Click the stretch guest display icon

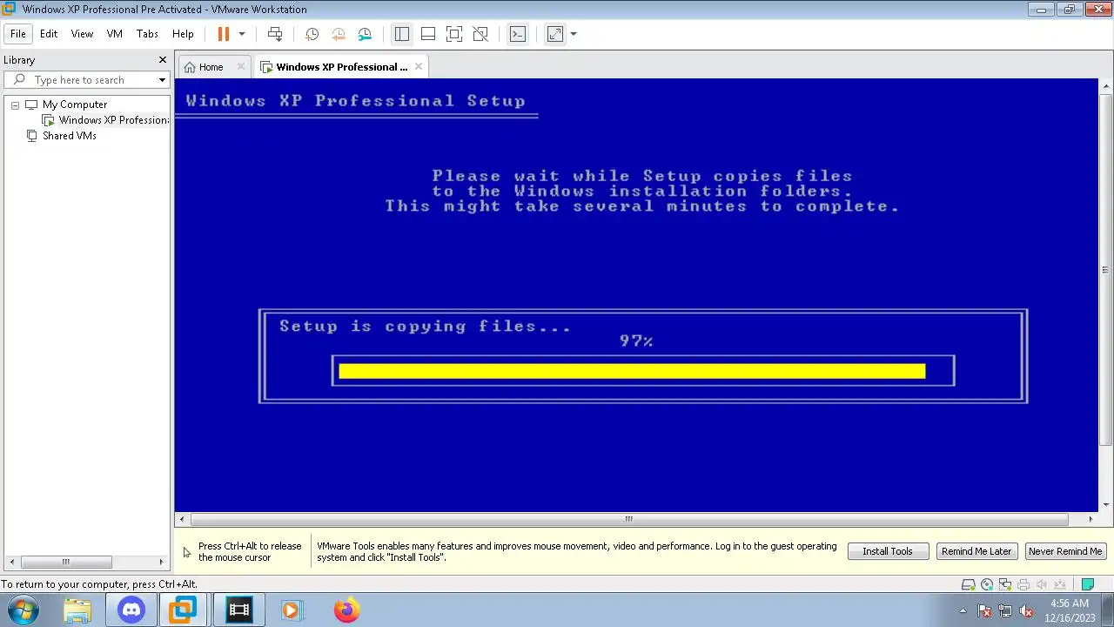[555, 34]
